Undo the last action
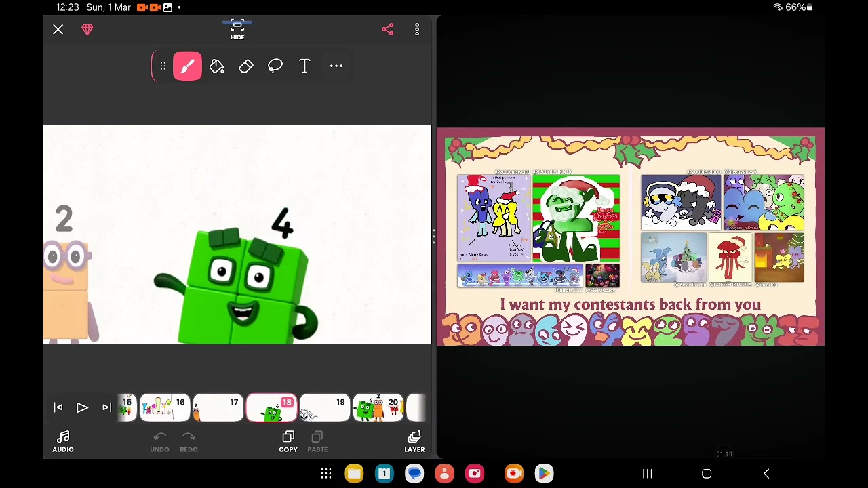868x488 pixels. 160,441
